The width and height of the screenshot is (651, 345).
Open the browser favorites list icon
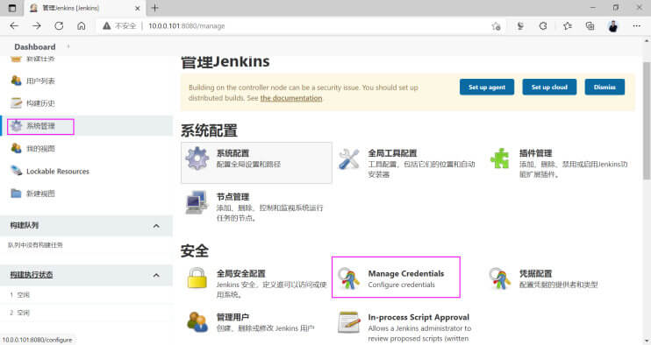click(x=567, y=26)
